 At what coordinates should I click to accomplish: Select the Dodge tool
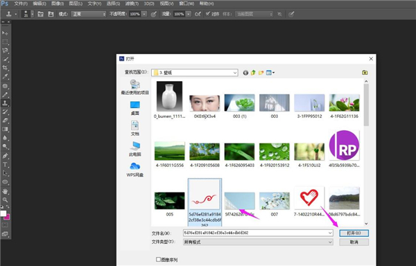[x=5, y=147]
